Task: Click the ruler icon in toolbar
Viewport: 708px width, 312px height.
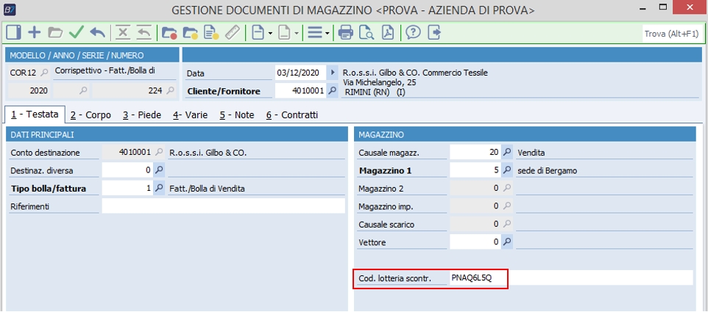Action: pos(232,33)
